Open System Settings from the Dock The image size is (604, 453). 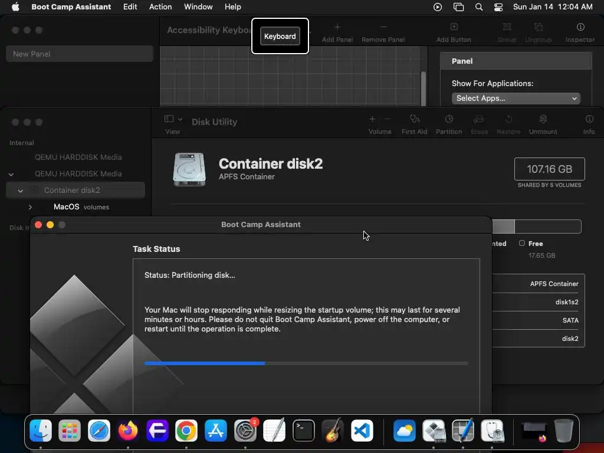(245, 431)
